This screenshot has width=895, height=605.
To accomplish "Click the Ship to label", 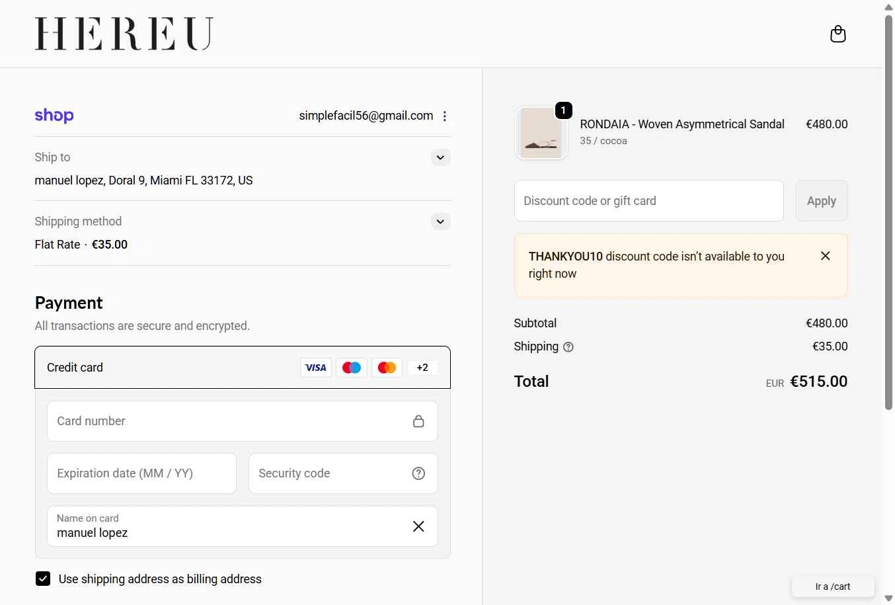I will pos(52,157).
